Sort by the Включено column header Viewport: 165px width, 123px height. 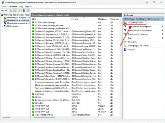[115, 19]
